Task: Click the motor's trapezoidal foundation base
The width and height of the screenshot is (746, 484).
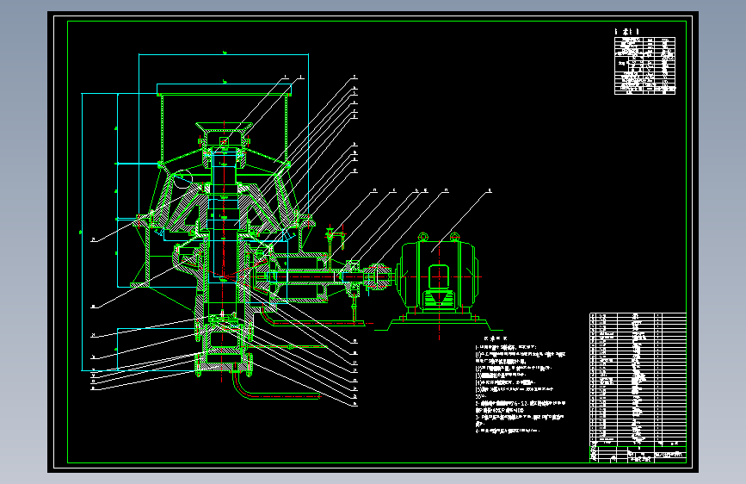Action: click(x=438, y=325)
